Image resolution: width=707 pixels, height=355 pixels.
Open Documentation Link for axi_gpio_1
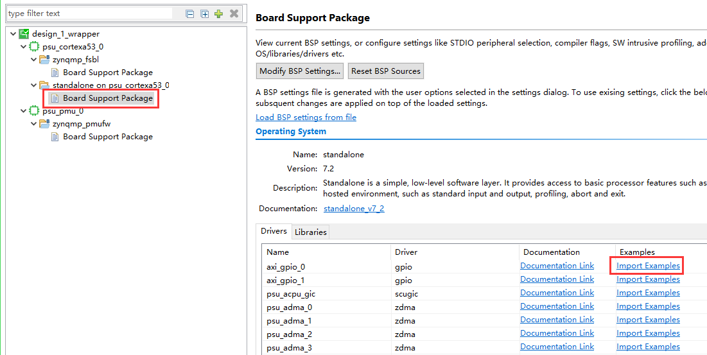[557, 279]
